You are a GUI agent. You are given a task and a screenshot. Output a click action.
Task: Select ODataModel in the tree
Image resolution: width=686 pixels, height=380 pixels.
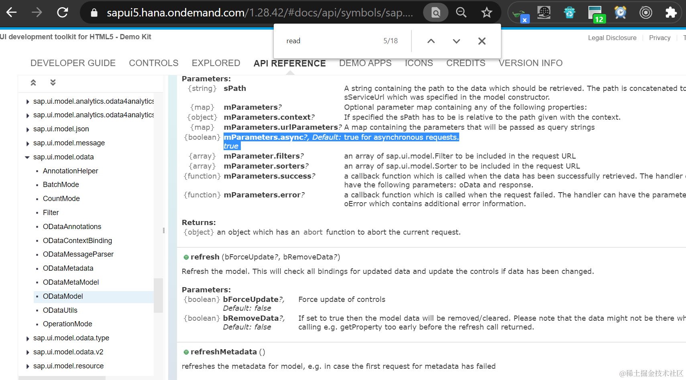click(63, 296)
